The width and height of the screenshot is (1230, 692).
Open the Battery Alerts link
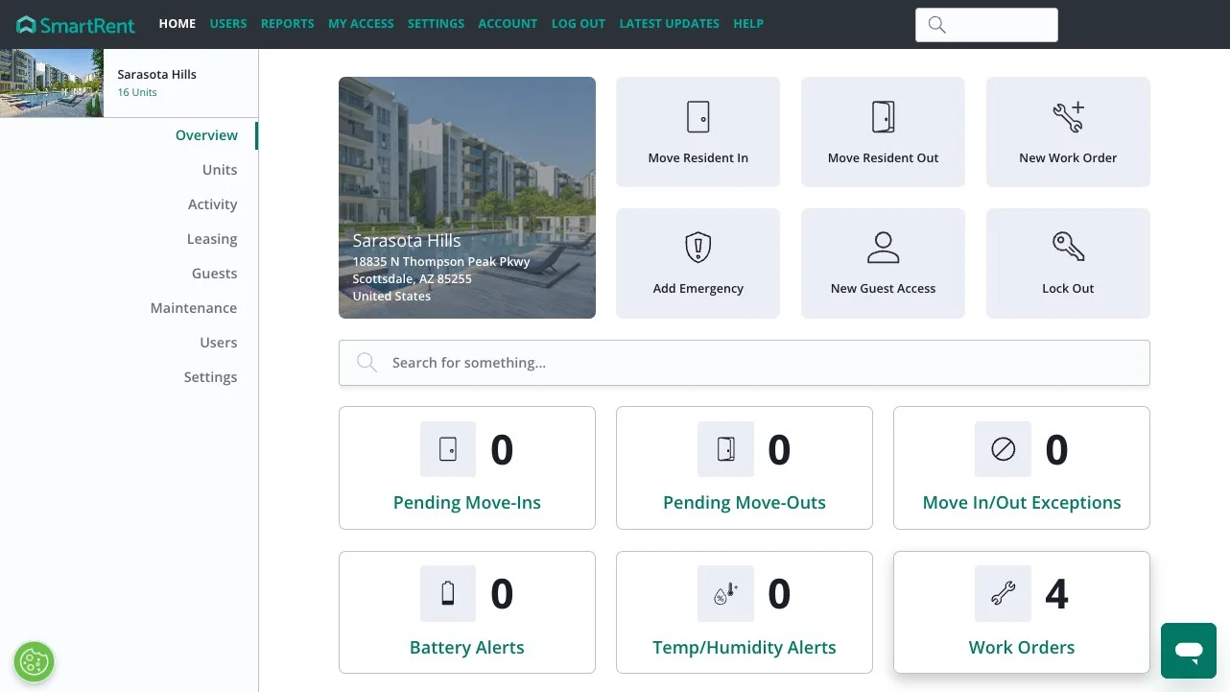point(467,648)
